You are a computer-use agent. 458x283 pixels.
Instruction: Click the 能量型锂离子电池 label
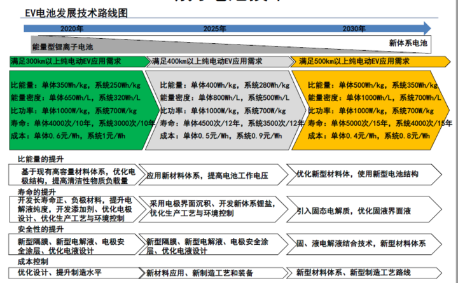click(x=62, y=47)
